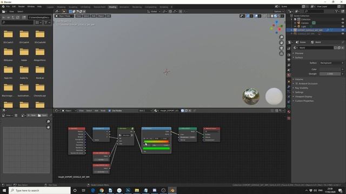
Task: Click node editor zoom magnifier in image panel
Action: tap(48, 121)
